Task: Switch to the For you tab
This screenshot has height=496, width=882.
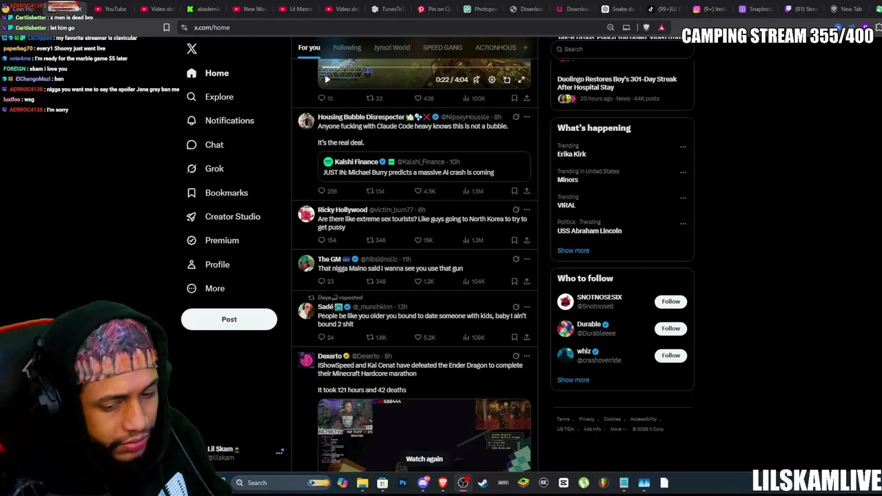Action: click(x=309, y=48)
